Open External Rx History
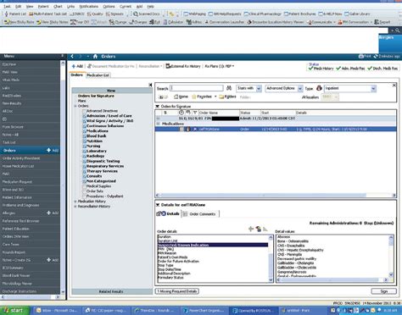Screen dimensions: 402x315 [x=183, y=66]
